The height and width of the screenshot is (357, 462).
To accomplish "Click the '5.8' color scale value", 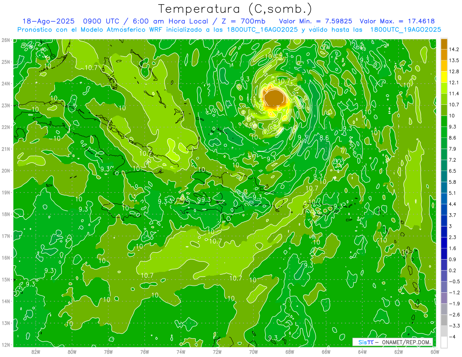I will pos(453,182).
